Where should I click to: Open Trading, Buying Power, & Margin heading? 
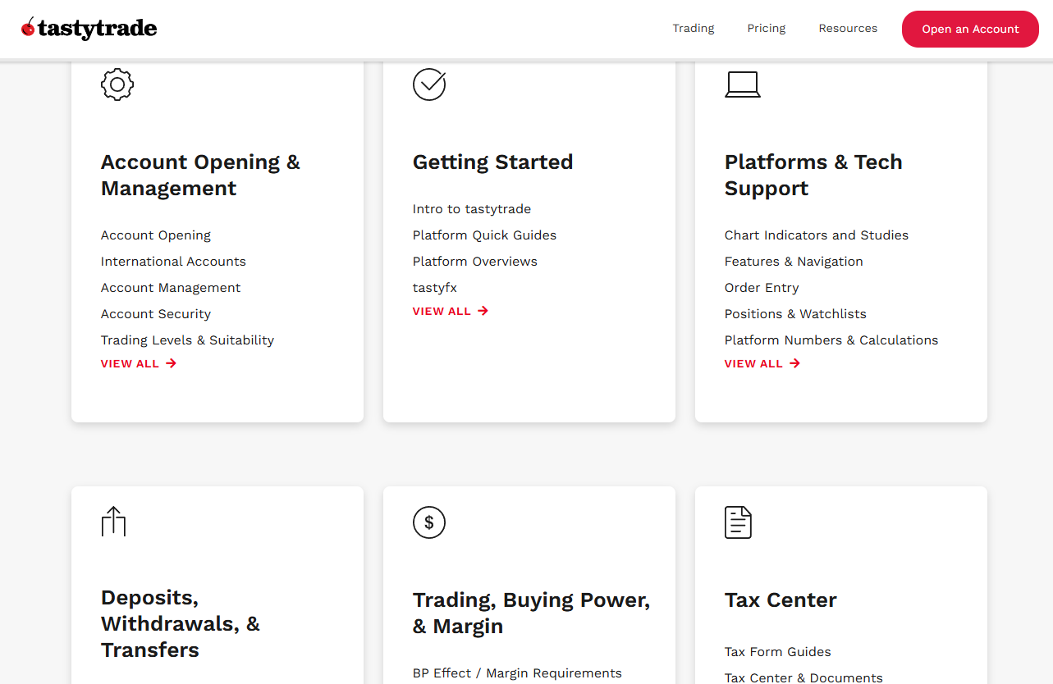pos(531,613)
